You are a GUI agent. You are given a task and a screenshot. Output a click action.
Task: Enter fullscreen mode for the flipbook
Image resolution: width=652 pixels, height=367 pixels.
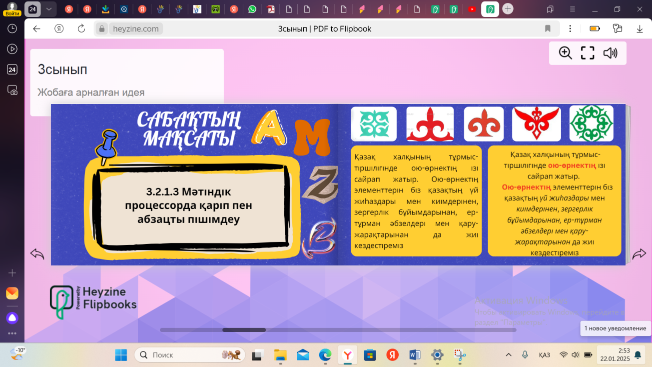click(588, 53)
